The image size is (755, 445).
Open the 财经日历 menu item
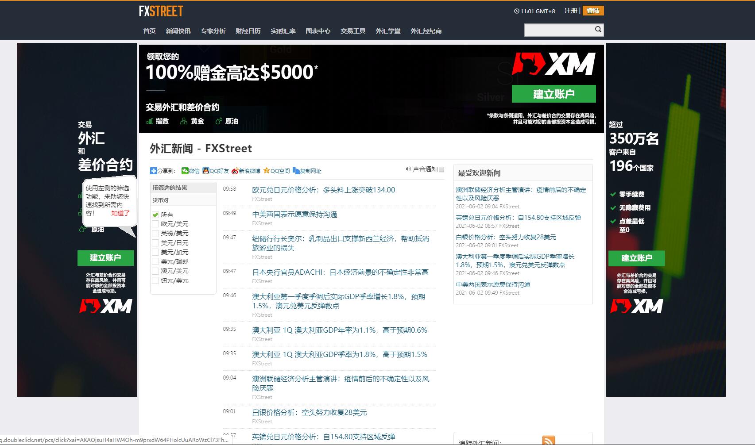(248, 31)
